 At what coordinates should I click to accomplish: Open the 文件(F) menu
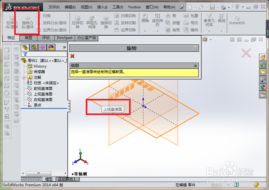pyautogui.click(x=54, y=7)
